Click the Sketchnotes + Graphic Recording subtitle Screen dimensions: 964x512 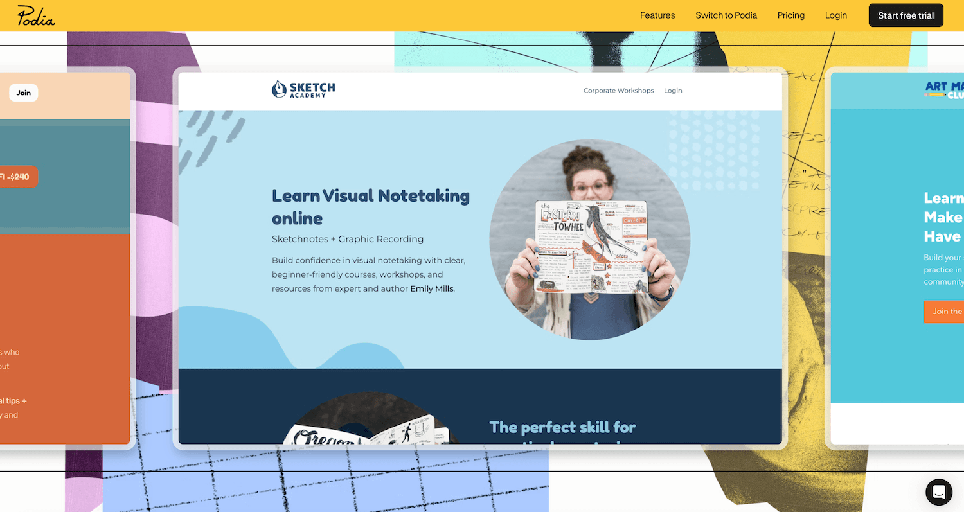point(348,239)
